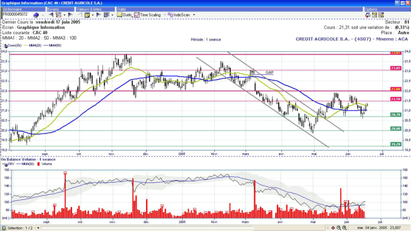Click the MMA(50) legend entry

52,46
